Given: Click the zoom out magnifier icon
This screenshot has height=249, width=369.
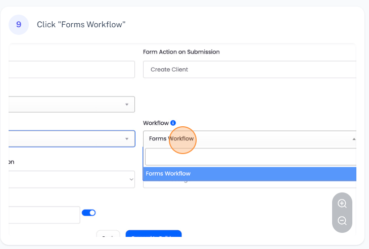Looking at the screenshot, I should pos(342,221).
